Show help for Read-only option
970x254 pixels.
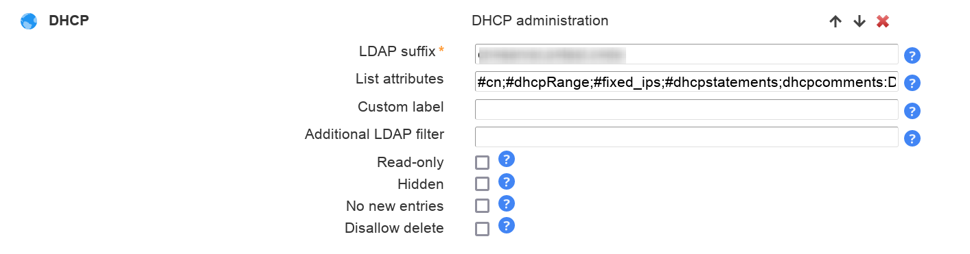point(507,160)
